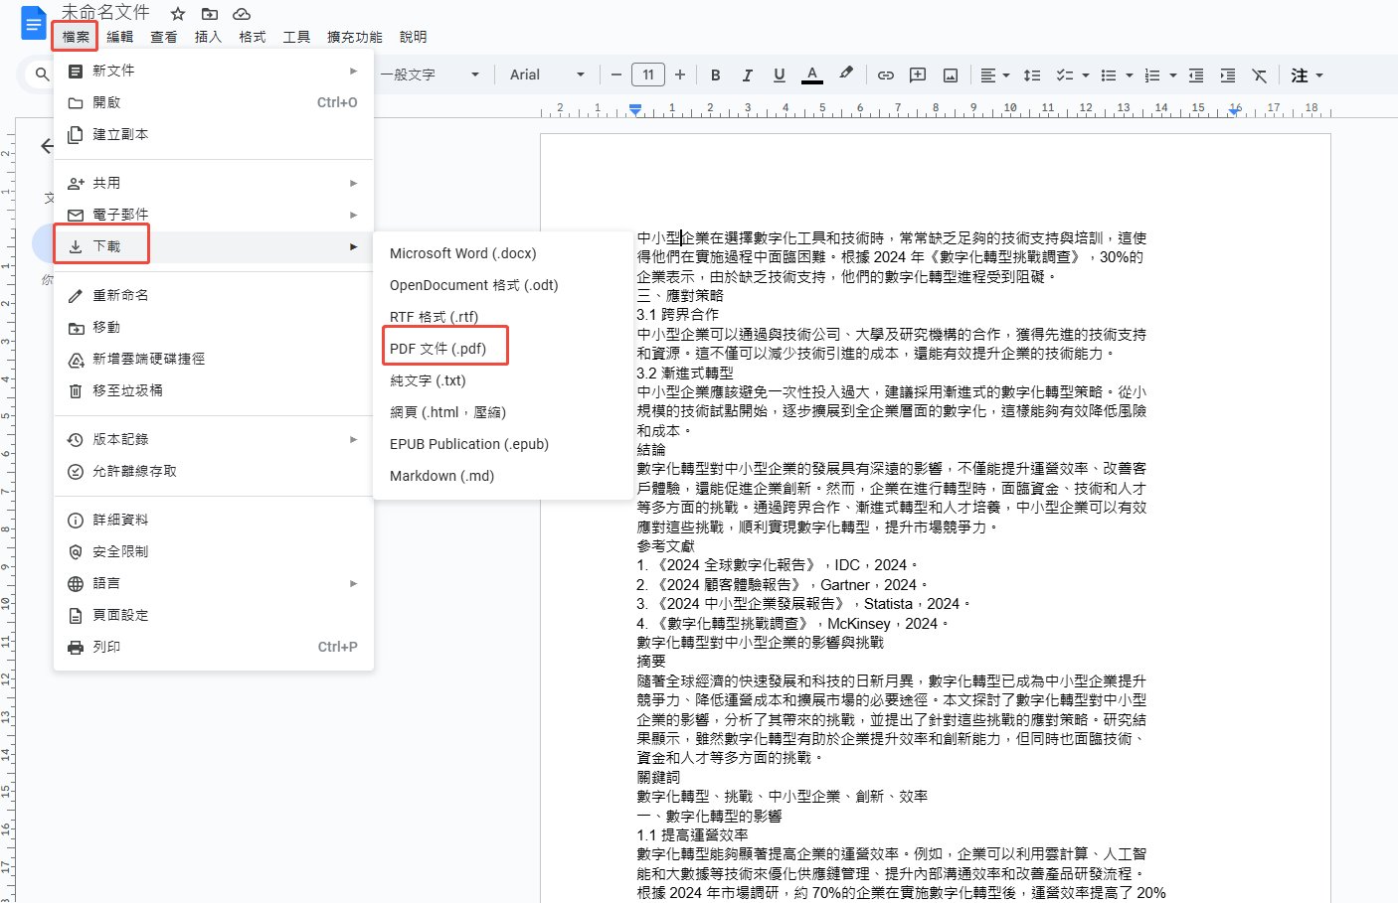This screenshot has height=903, width=1398.
Task: Download as OpenDocument 格式 (.odt)
Action: [503, 285]
